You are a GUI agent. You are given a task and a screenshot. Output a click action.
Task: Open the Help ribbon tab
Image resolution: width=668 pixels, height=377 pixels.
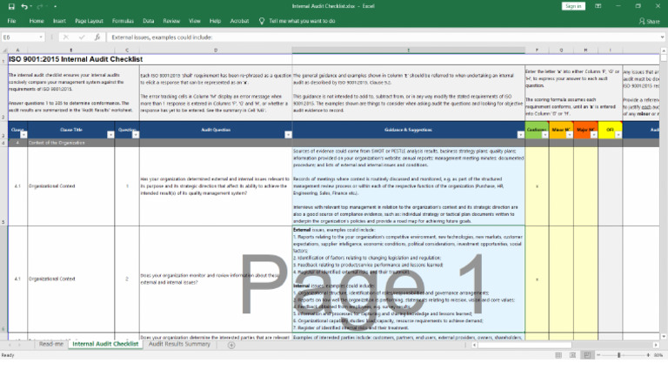pos(215,21)
